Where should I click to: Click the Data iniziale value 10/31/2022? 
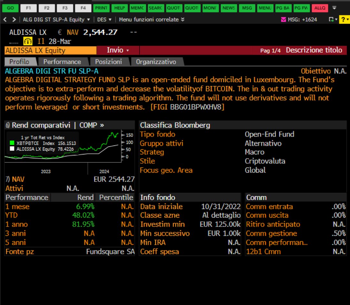[x=221, y=207]
